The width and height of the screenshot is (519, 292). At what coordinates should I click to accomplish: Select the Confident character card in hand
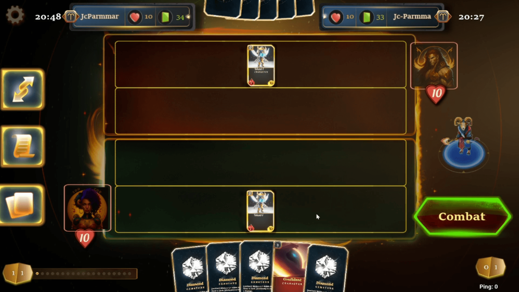(x=292, y=267)
